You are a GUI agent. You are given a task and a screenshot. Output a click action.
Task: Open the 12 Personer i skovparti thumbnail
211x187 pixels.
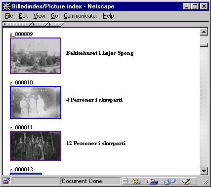36,146
